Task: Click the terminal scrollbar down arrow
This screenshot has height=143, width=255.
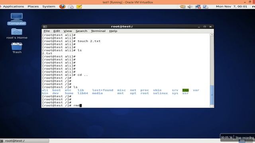Action: pos(212,106)
